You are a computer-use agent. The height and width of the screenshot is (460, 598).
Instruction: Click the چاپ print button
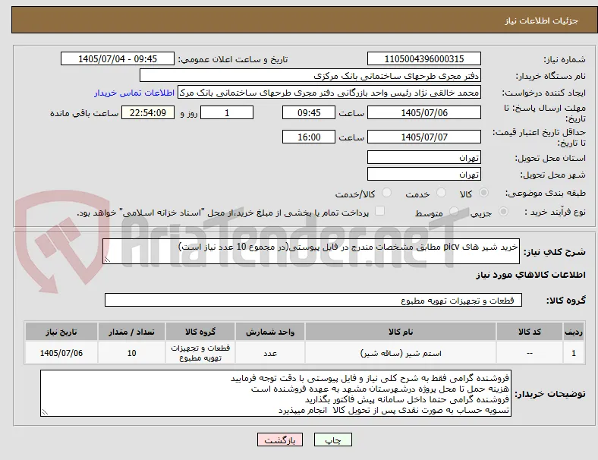[333, 440]
